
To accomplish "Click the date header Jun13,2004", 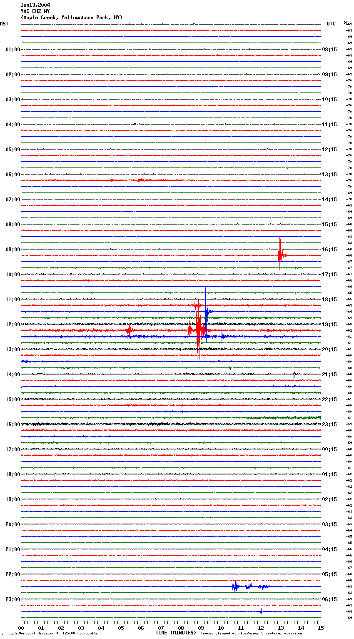I will [x=35, y=5].
